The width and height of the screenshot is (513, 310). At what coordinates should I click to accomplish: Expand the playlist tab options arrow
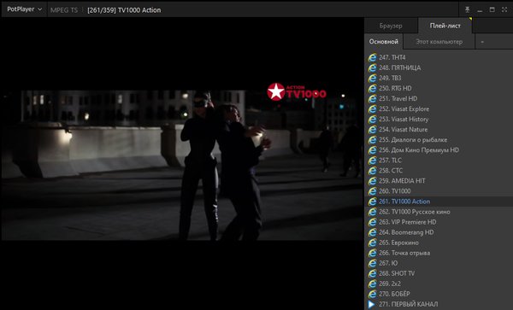pyautogui.click(x=482, y=42)
